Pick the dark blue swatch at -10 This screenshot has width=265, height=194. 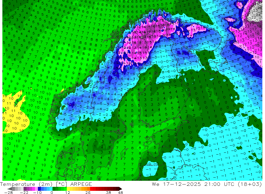click(39, 189)
